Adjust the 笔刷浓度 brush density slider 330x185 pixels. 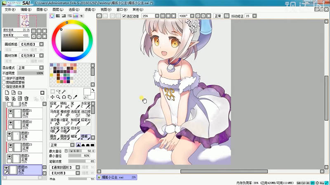pyautogui.click(x=82, y=161)
